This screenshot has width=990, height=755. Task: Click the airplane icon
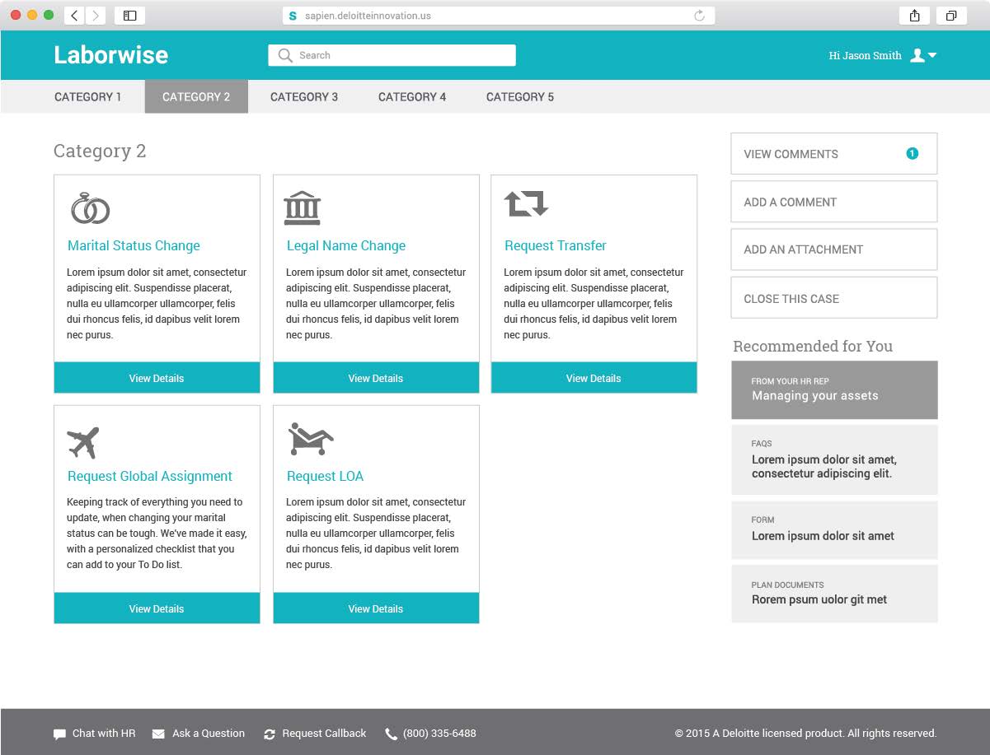[x=83, y=442]
